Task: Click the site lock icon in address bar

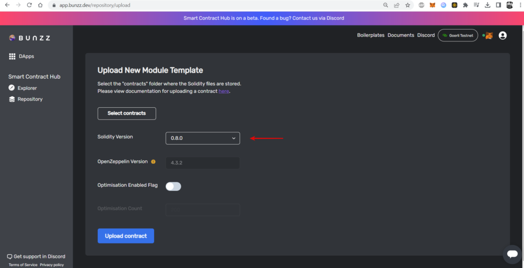Action: (x=54, y=5)
